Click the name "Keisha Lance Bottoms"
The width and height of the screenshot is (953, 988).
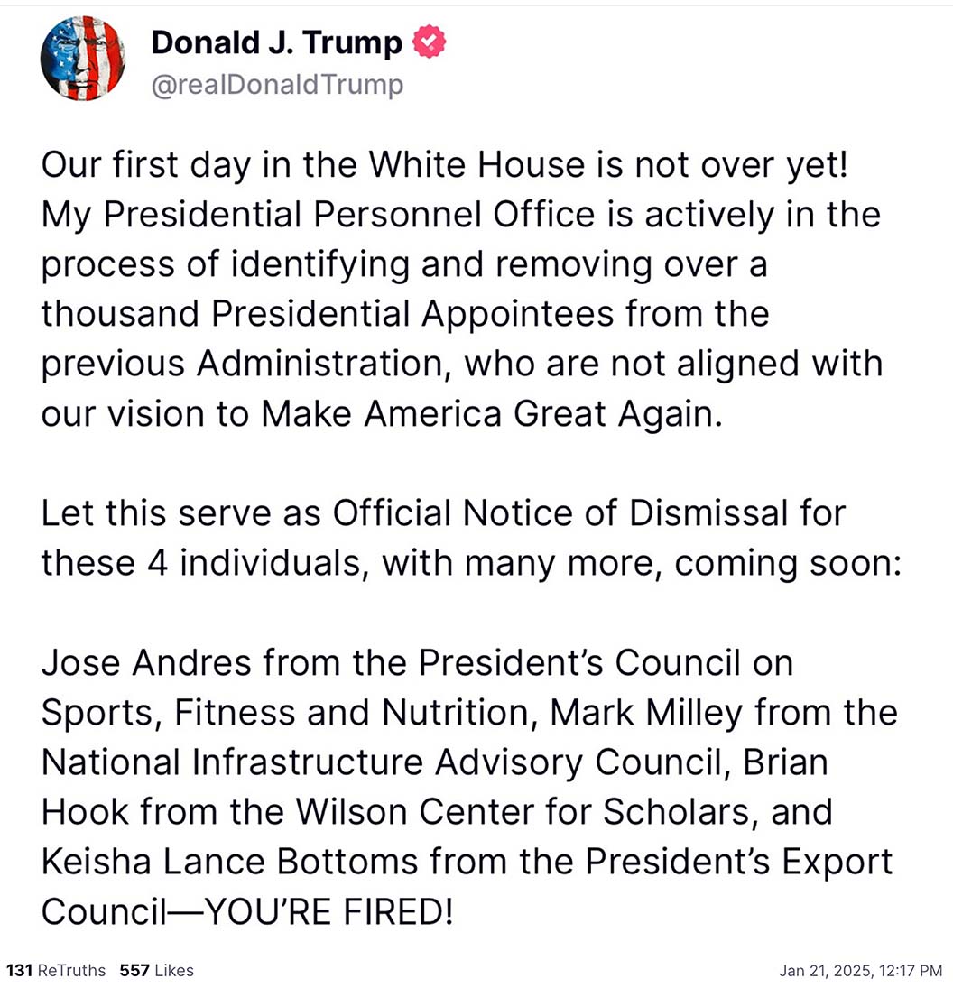230,862
